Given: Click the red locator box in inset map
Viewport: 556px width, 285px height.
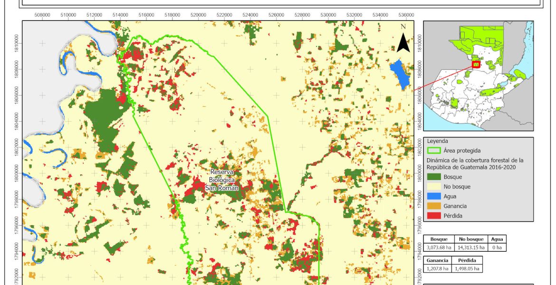Looking at the screenshot, I should click(x=476, y=64).
